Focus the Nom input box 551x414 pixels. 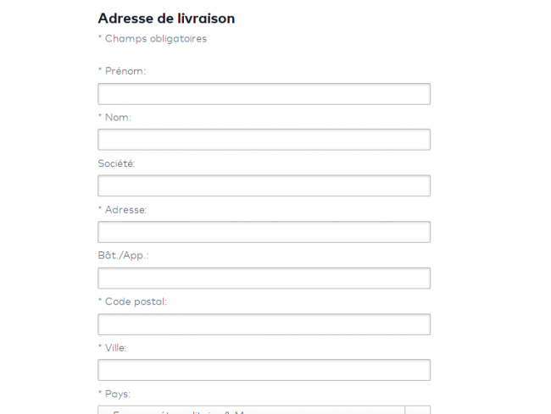[264, 140]
